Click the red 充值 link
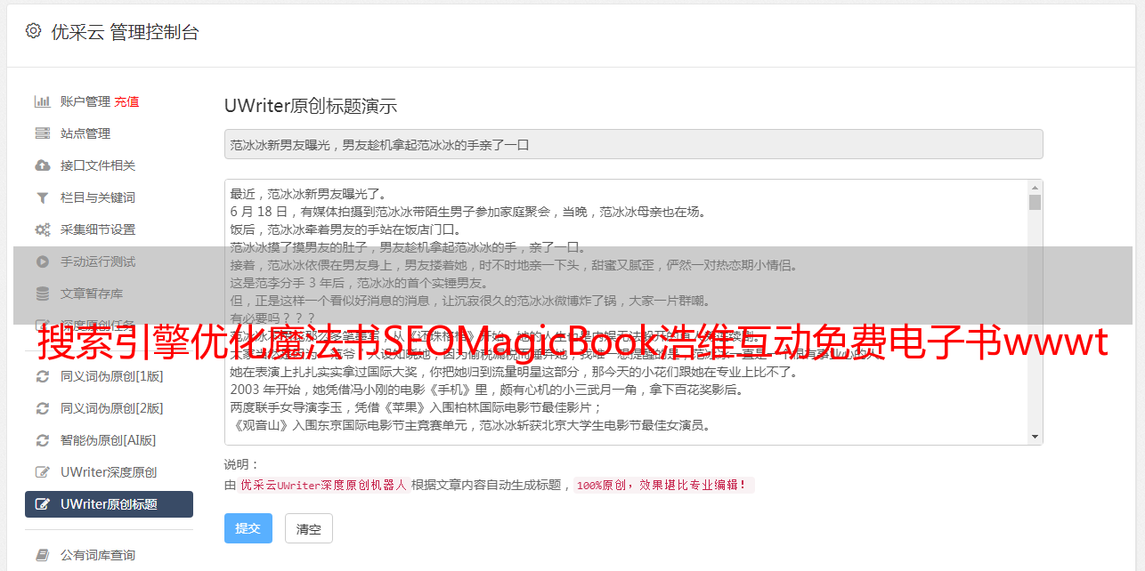 coord(126,101)
